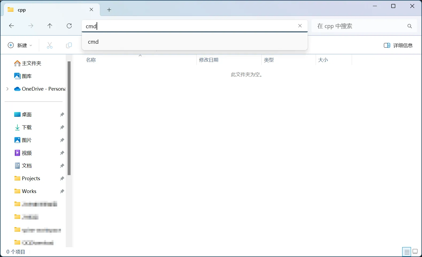Switch to details list view

coord(406,251)
